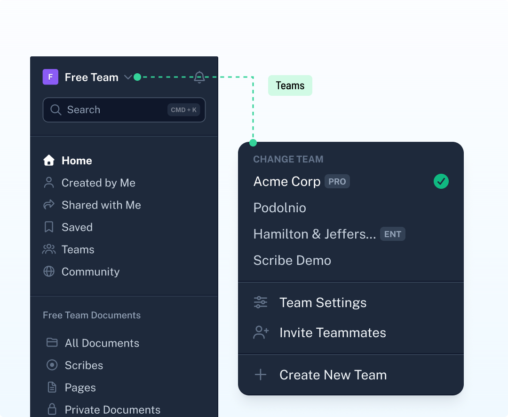Click the Free Team Documents heading
The width and height of the screenshot is (508, 417).
92,315
